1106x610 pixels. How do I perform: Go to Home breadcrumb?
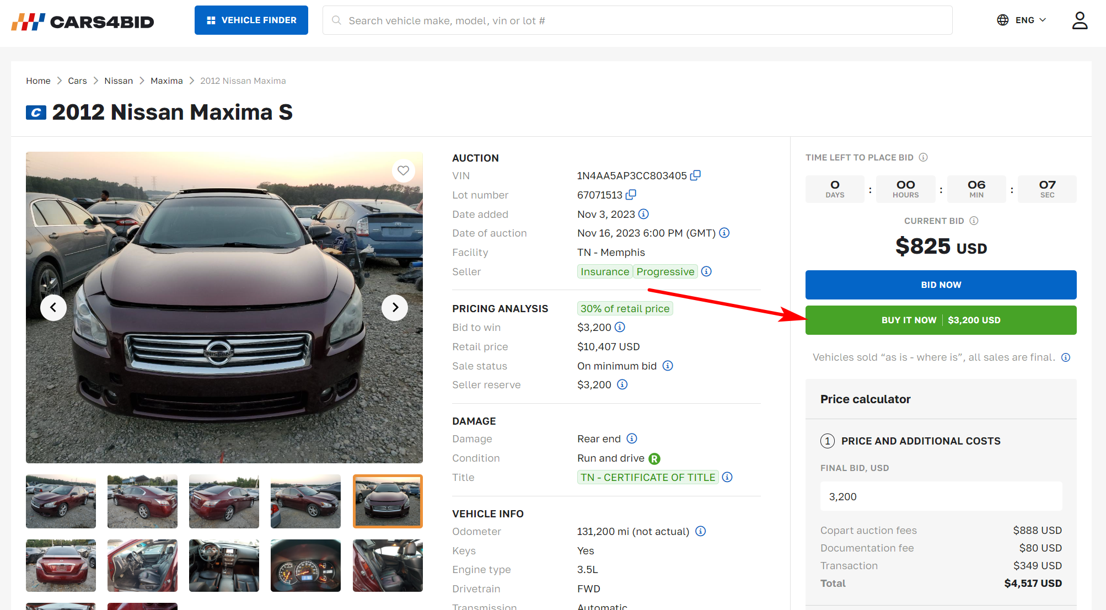coord(38,81)
